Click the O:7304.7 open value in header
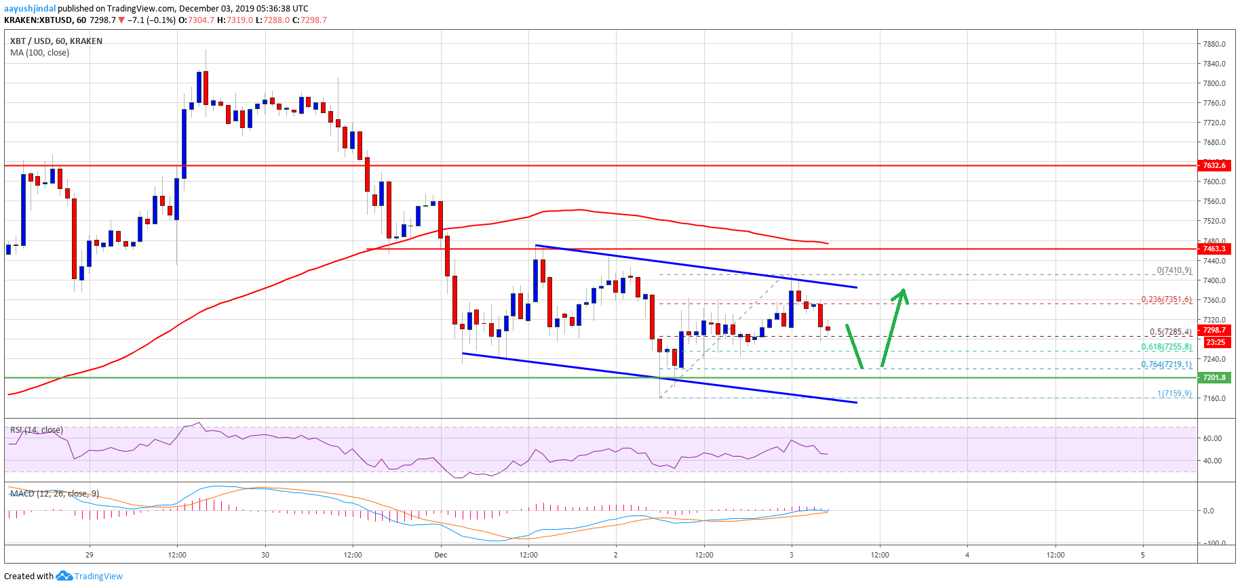1240x588 pixels. (x=197, y=20)
